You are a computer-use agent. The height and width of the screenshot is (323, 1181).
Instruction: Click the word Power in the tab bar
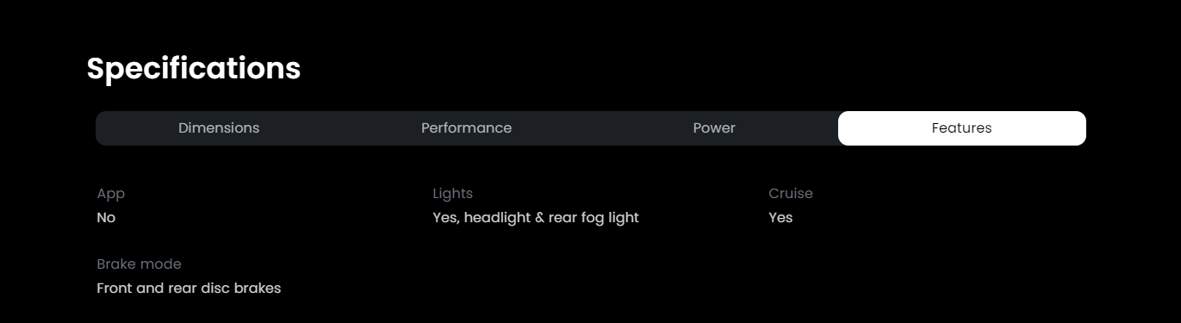[x=714, y=128]
